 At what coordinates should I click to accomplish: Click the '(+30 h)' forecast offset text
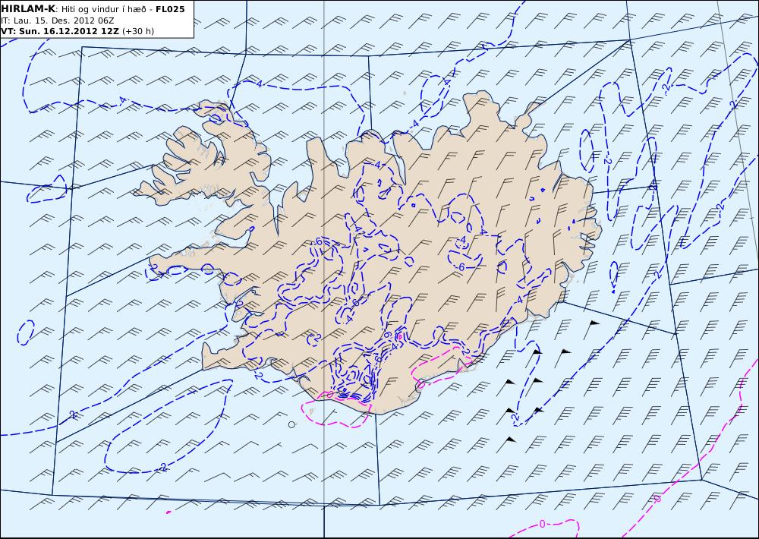138,31
